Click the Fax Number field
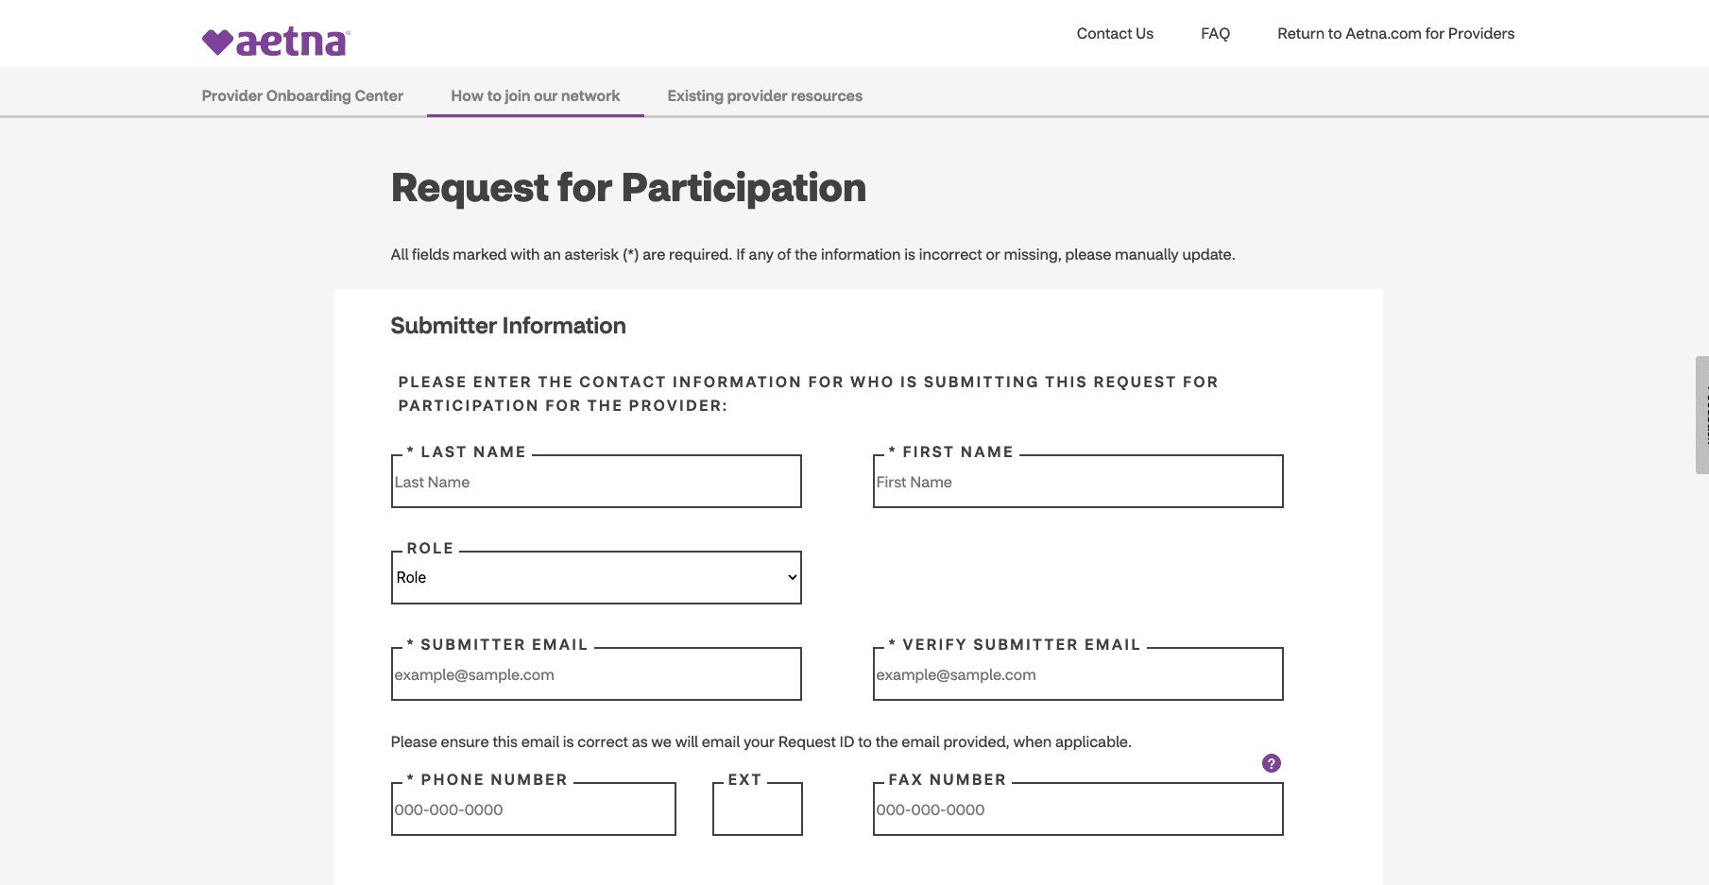This screenshot has width=1709, height=885. (1078, 809)
